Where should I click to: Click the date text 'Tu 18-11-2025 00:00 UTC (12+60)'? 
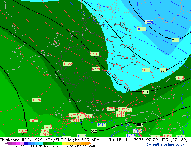coord(149,140)
